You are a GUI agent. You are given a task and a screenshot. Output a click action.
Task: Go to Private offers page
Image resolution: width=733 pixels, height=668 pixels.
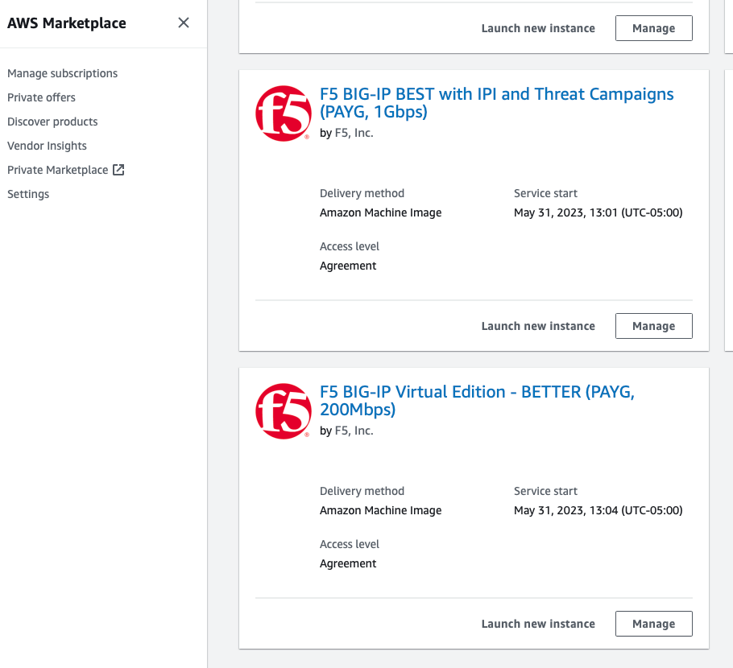tap(41, 97)
